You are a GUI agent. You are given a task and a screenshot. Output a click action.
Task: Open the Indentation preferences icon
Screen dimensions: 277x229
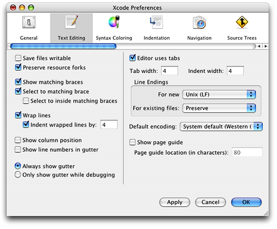[156, 22]
